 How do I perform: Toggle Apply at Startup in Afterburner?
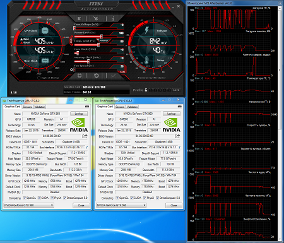(38, 78)
